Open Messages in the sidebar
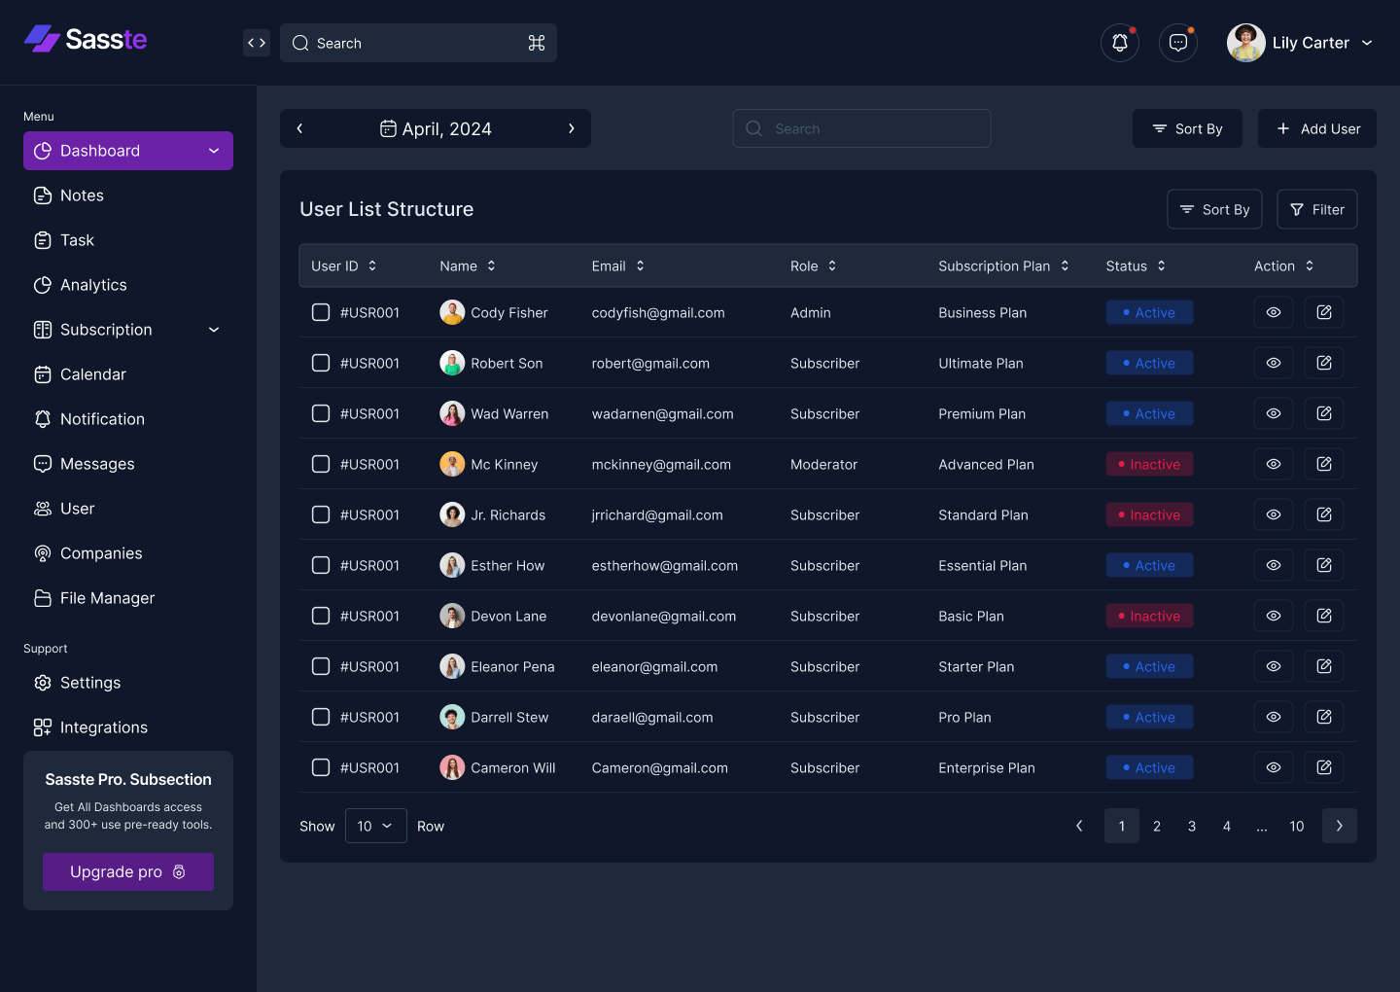The image size is (1400, 992). click(128, 464)
